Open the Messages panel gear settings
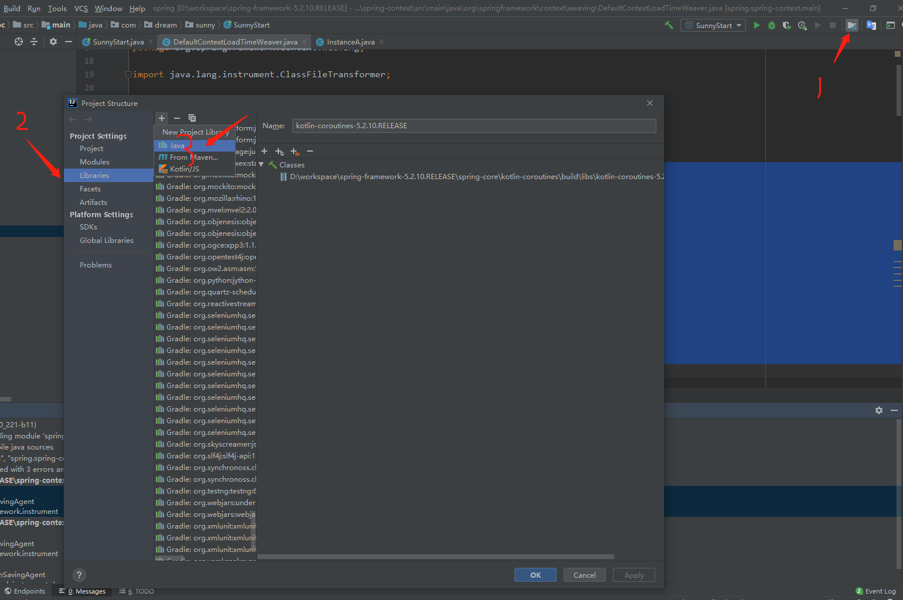903x600 pixels. [x=879, y=410]
